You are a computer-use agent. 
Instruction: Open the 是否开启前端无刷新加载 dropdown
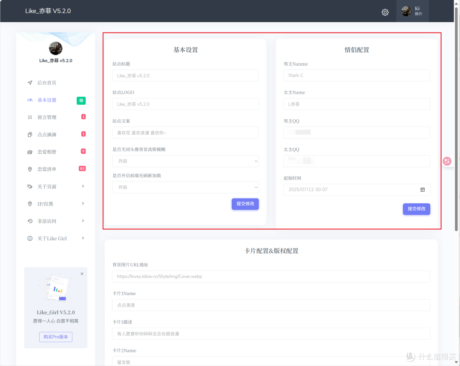[x=185, y=187]
